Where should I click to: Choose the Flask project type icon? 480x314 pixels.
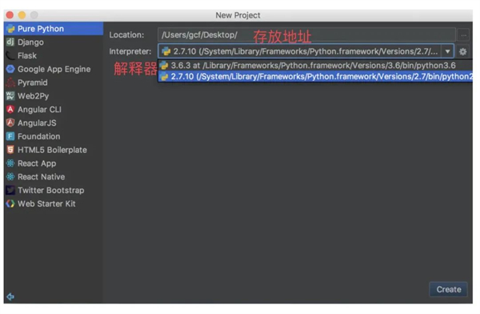pos(10,55)
